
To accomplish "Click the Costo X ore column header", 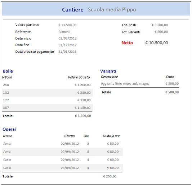I will pos(111,136).
